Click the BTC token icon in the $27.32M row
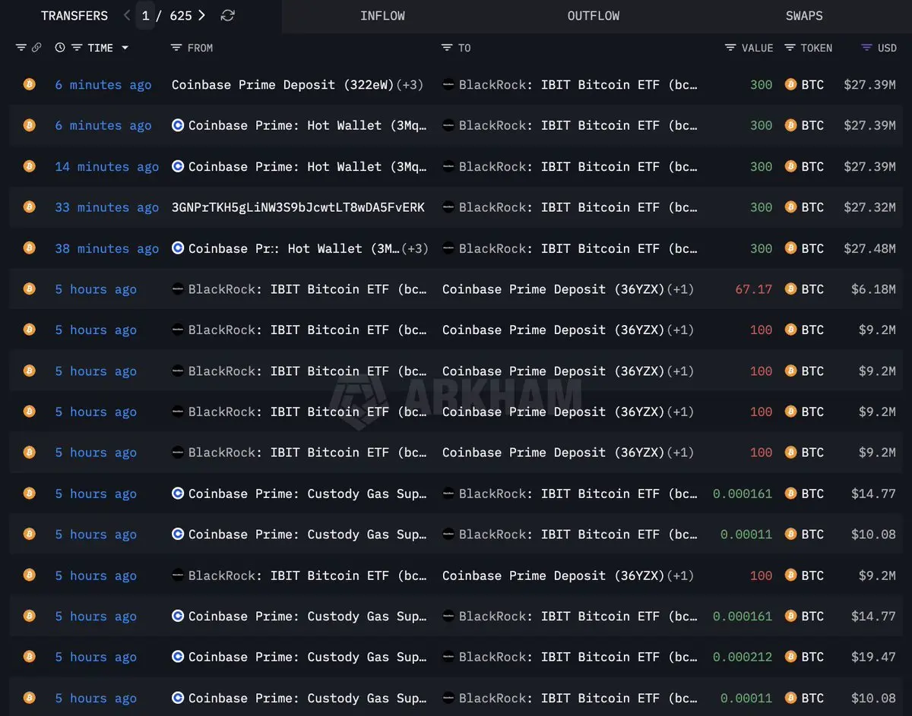This screenshot has width=912, height=716. (790, 207)
